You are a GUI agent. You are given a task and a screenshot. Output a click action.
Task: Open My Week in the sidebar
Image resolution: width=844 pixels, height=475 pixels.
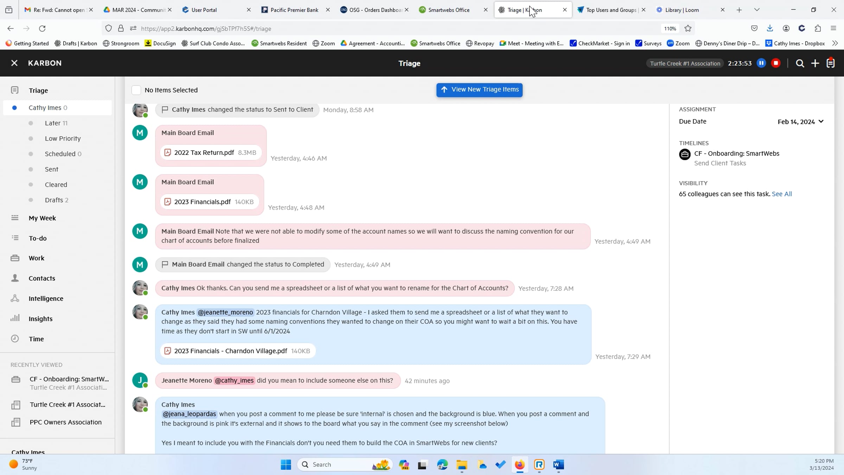click(x=42, y=218)
